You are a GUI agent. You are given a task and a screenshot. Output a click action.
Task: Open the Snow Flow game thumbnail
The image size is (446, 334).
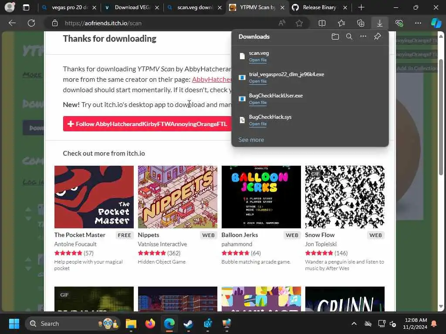pyautogui.click(x=345, y=197)
